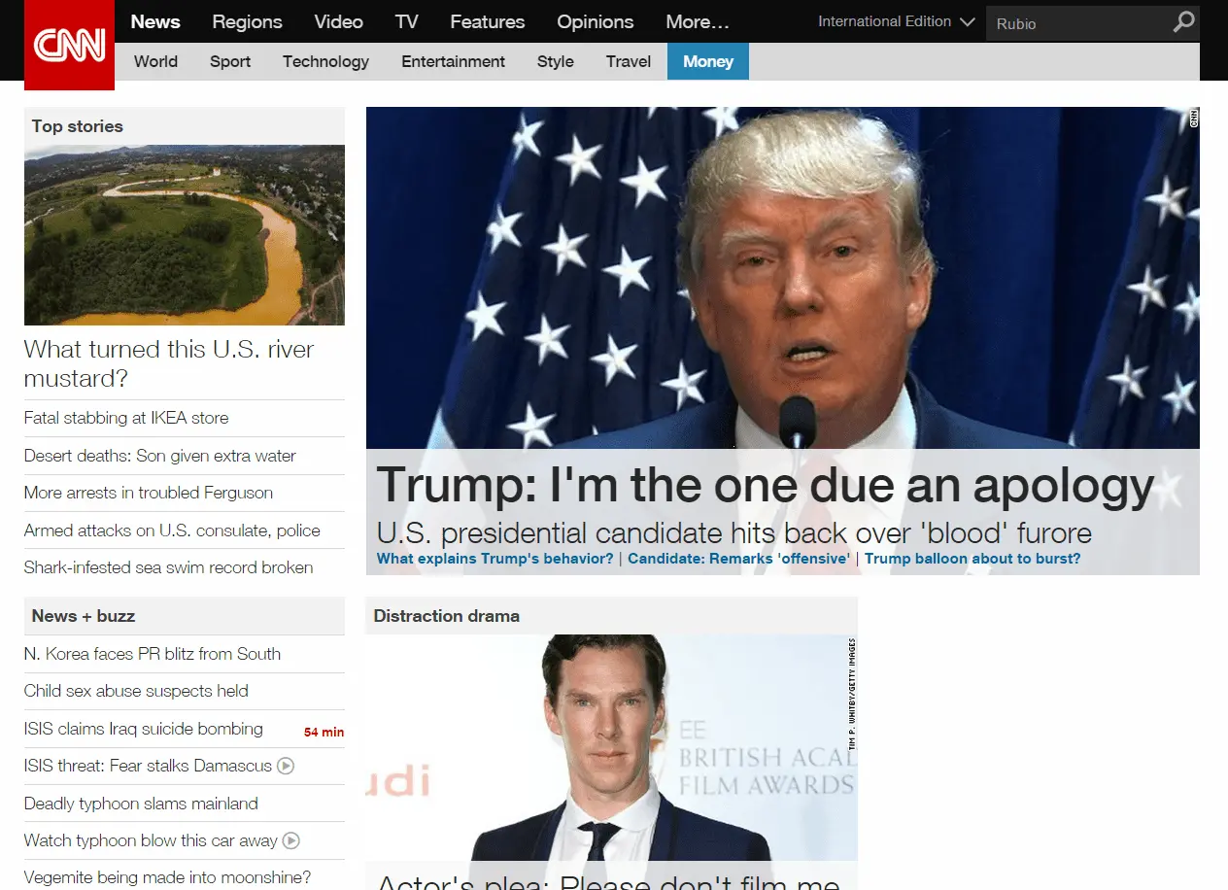Select the Sport section

click(229, 61)
